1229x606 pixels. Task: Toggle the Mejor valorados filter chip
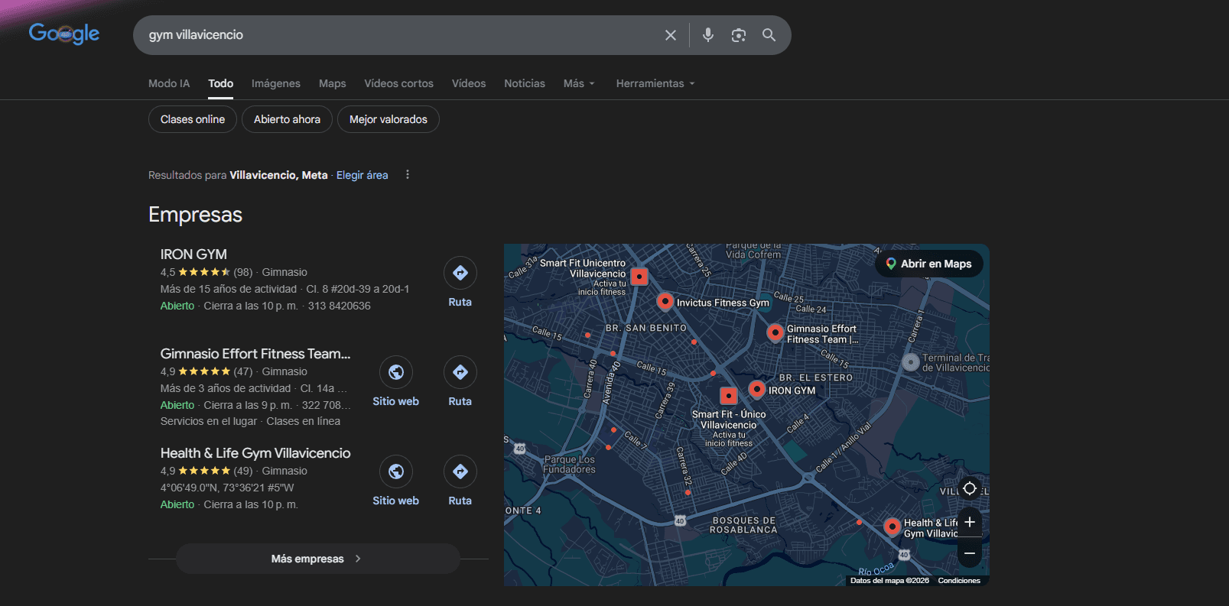(389, 119)
